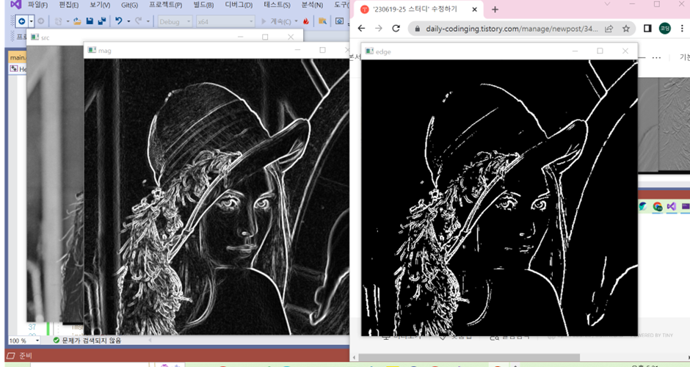Click the 준비 status bar icon
690x367 pixels.
coord(10,355)
